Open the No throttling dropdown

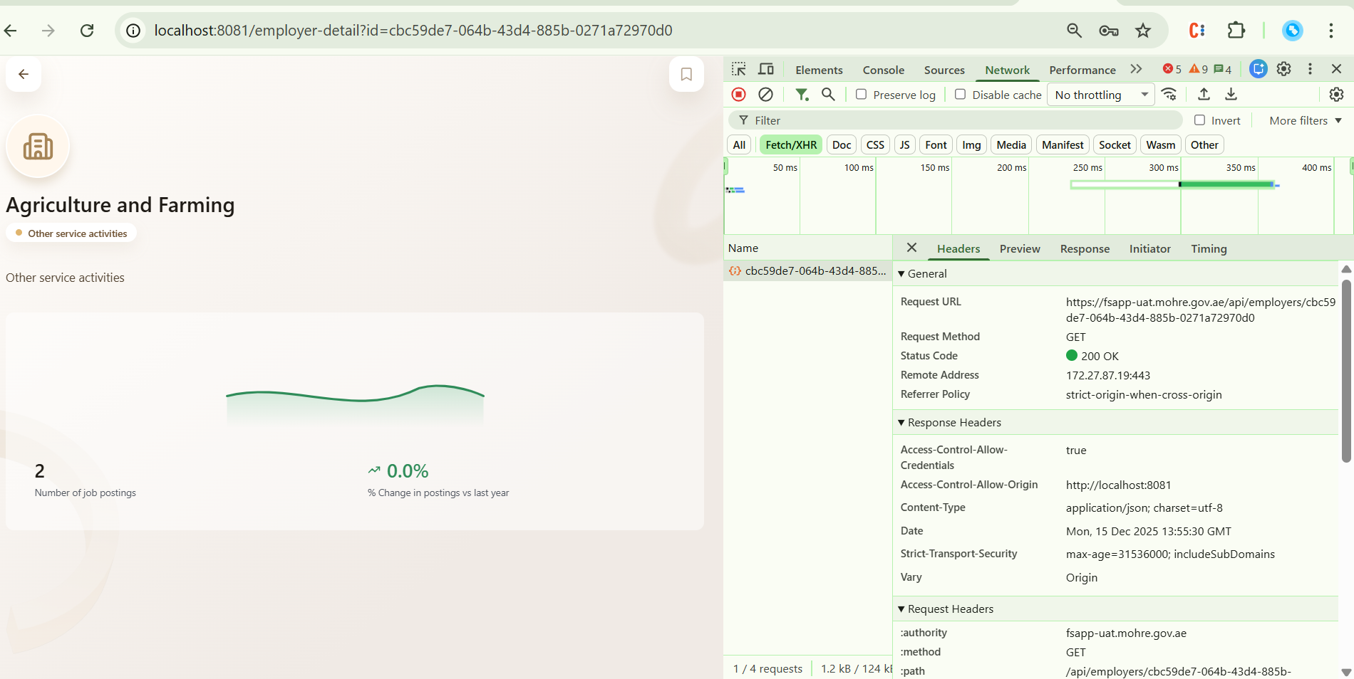1101,95
